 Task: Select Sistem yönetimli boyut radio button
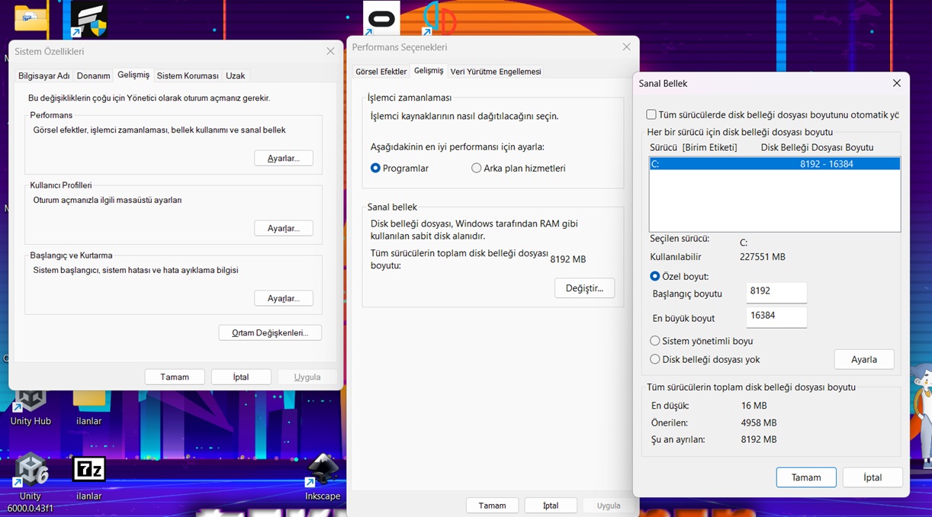(655, 341)
